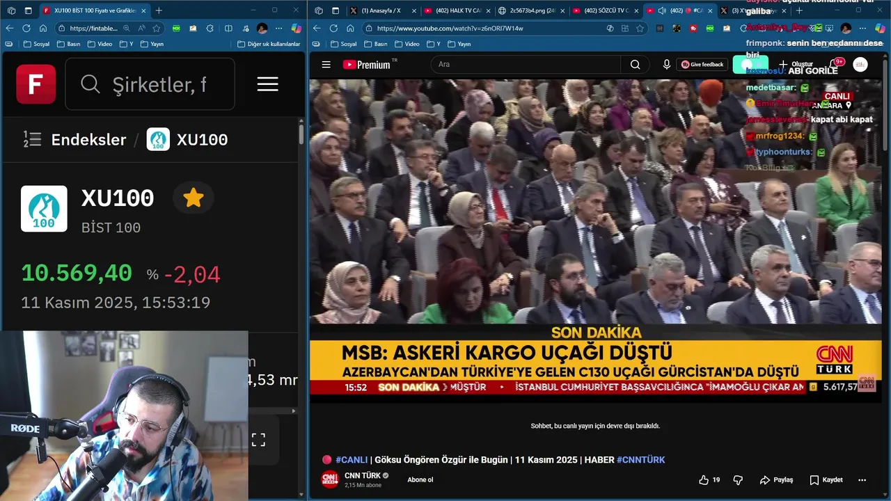The width and height of the screenshot is (891, 501).
Task: Open Sosyal bookmarks folder in YouTube window
Action: (x=343, y=44)
